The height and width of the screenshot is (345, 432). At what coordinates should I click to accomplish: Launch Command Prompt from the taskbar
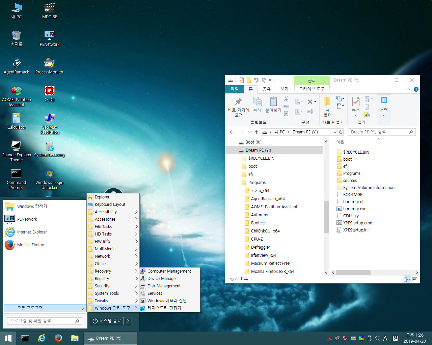point(25,338)
